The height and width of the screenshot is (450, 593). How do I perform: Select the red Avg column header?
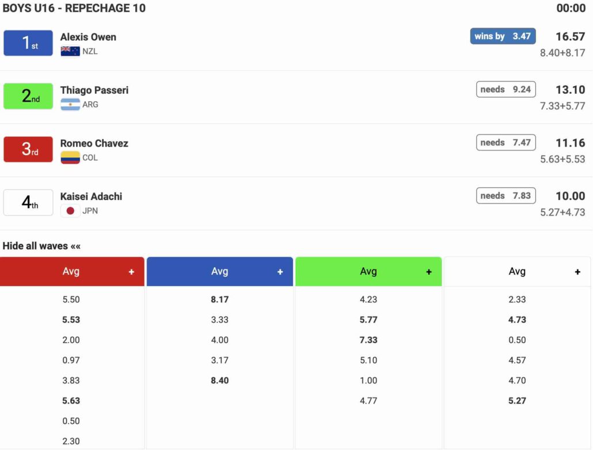tap(71, 272)
